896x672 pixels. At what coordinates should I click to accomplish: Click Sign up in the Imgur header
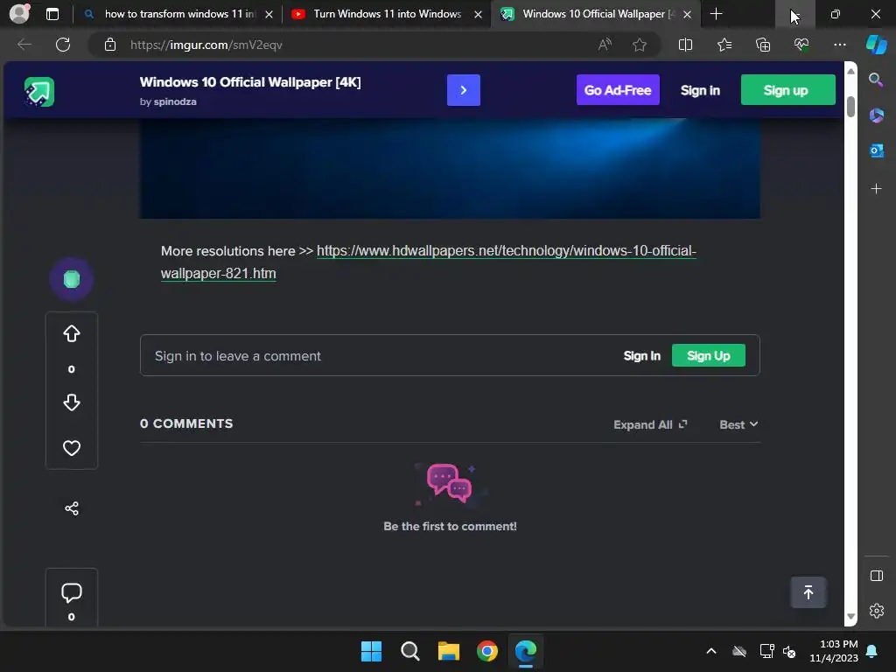tap(788, 90)
